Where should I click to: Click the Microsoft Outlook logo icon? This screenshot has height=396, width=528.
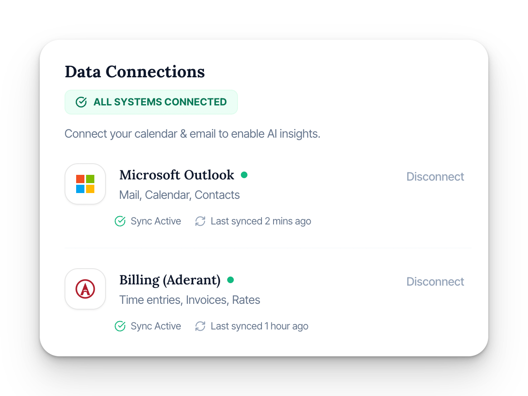point(85,184)
